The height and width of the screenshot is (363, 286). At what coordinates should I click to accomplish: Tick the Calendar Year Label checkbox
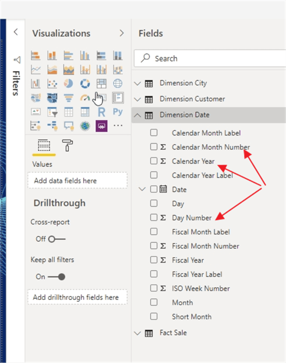154,175
